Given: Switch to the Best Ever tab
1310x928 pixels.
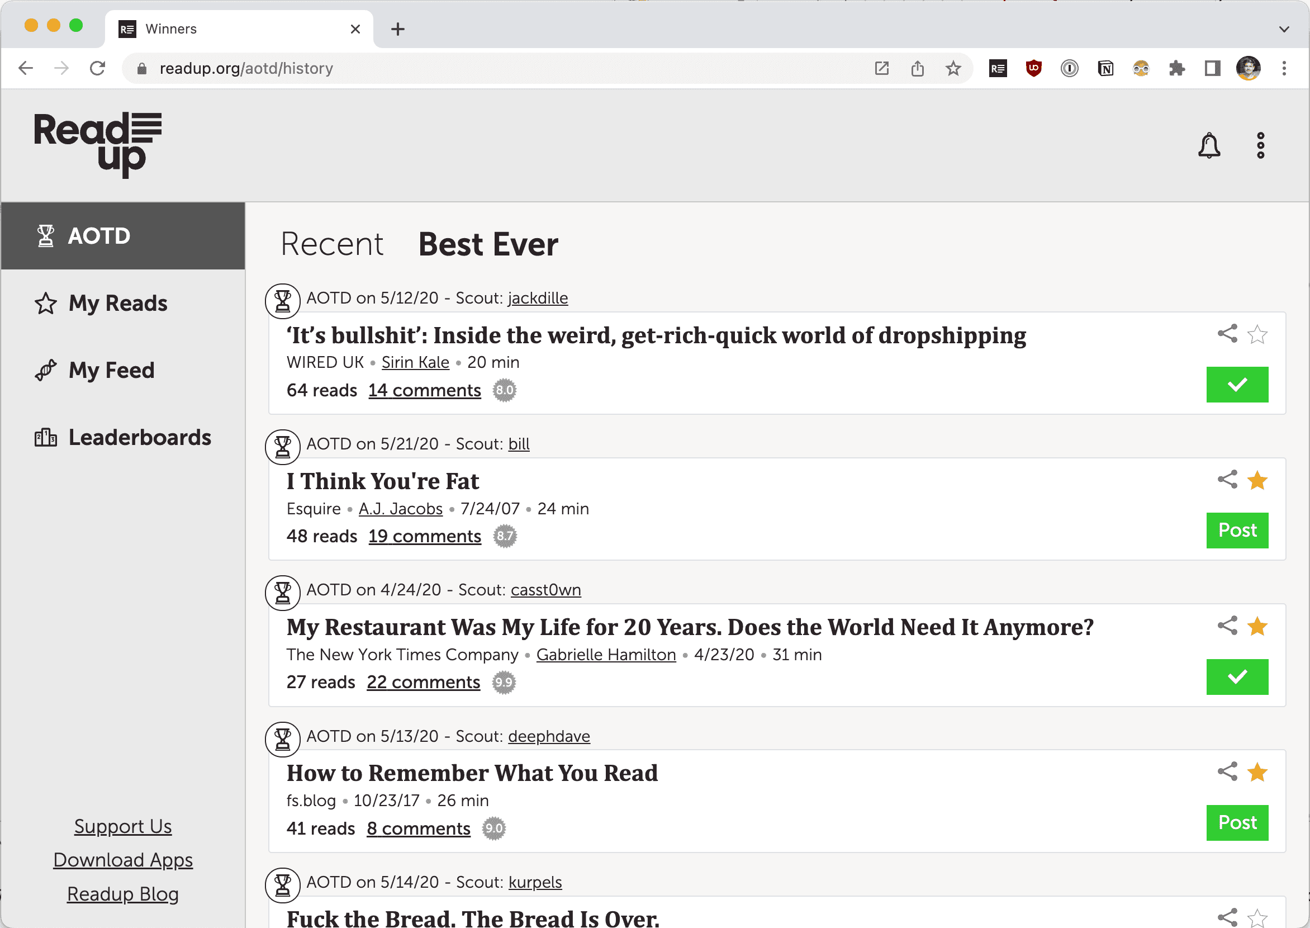Looking at the screenshot, I should click(488, 243).
